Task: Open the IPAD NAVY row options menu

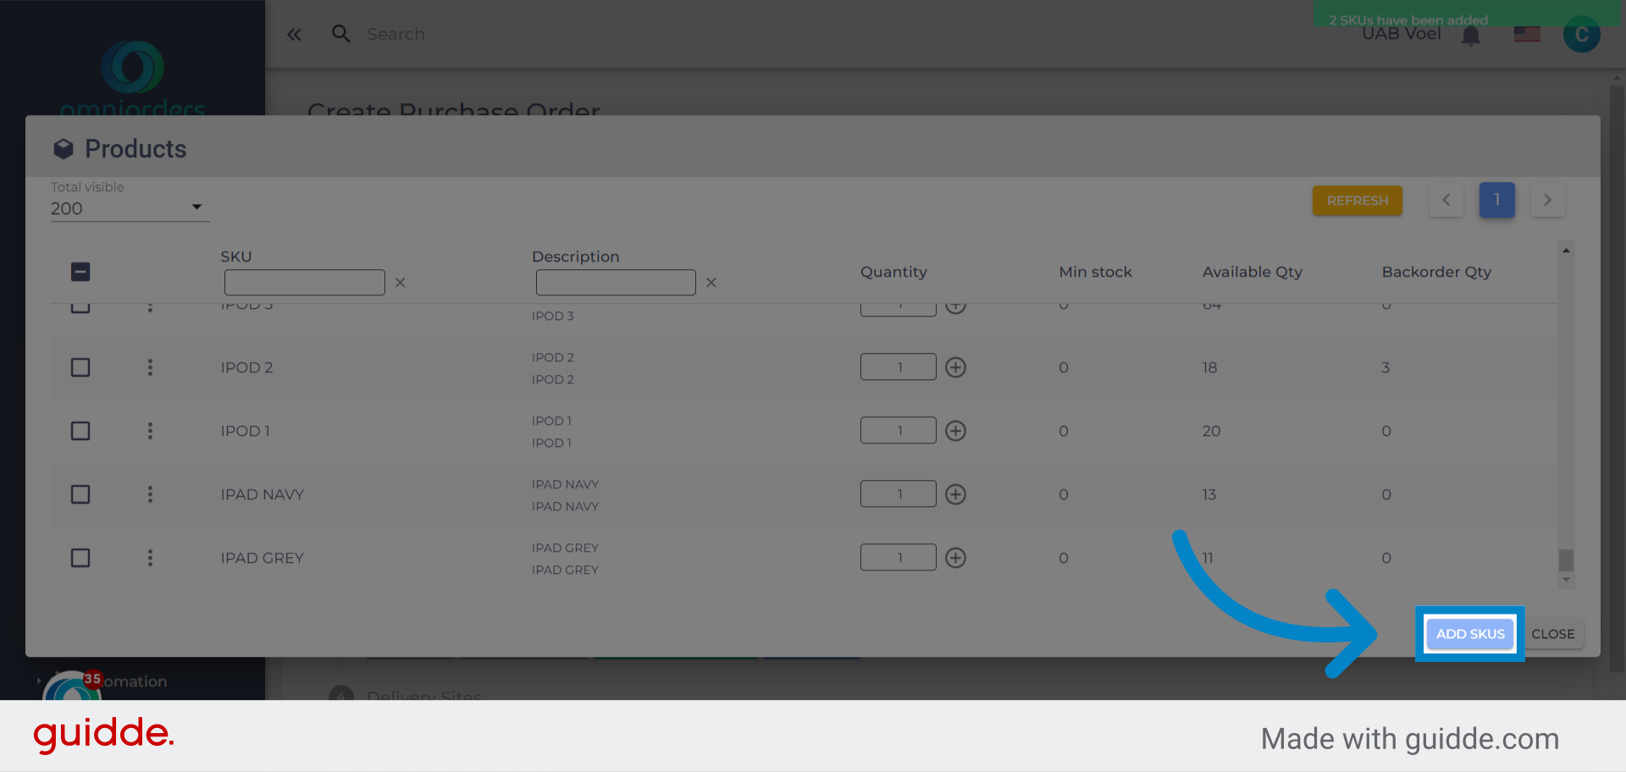Action: tap(150, 494)
